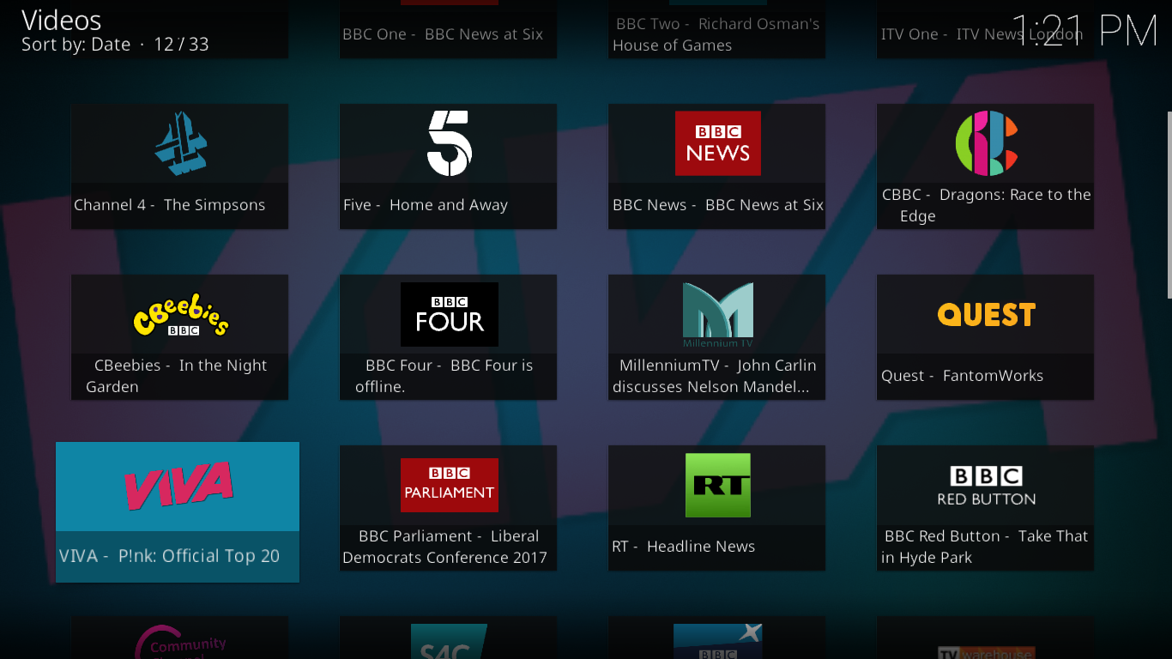This screenshot has width=1172, height=659.
Task: Open the Quest channel tile
Action: (x=985, y=337)
